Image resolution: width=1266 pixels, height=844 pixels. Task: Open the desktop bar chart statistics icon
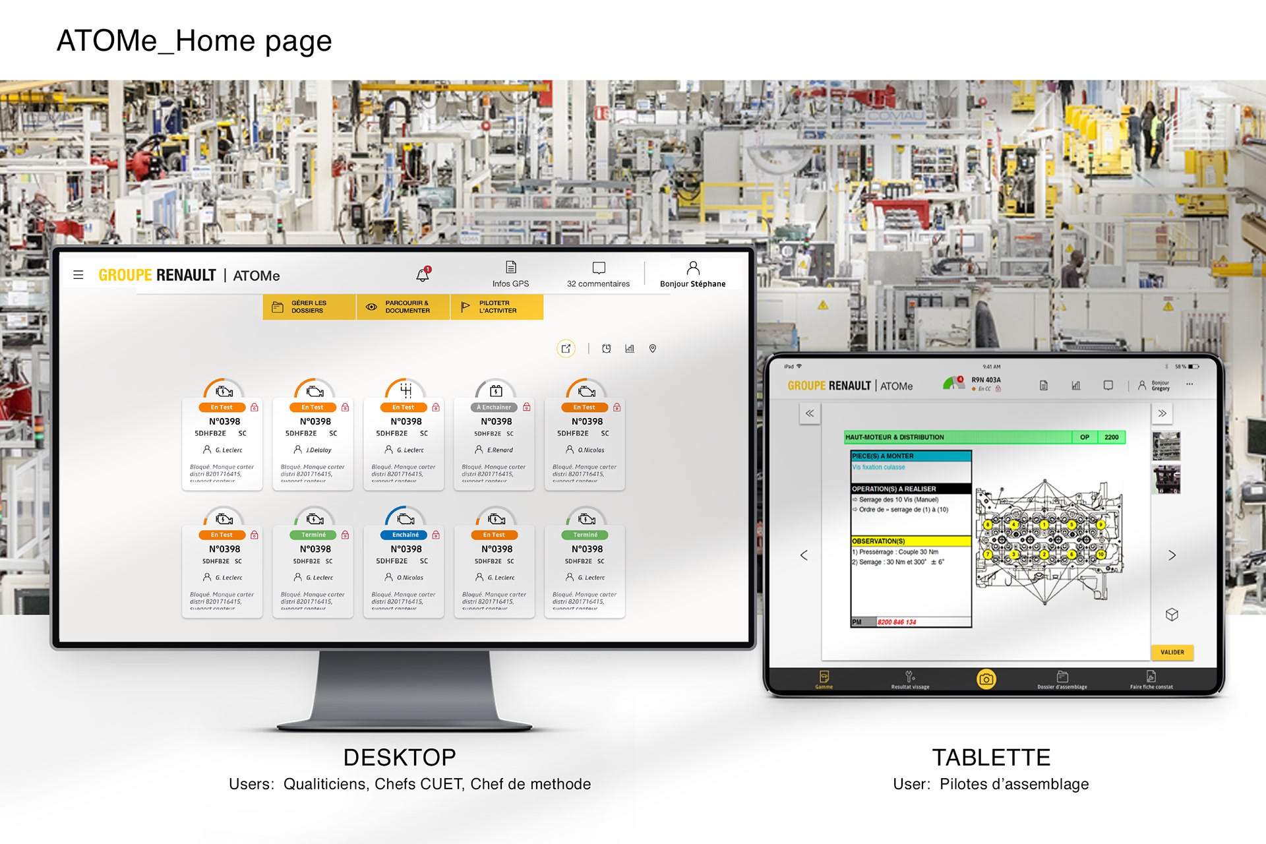630,349
